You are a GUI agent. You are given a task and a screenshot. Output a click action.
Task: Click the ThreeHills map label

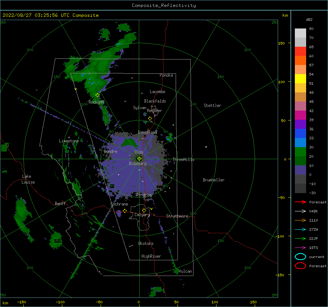click(183, 160)
